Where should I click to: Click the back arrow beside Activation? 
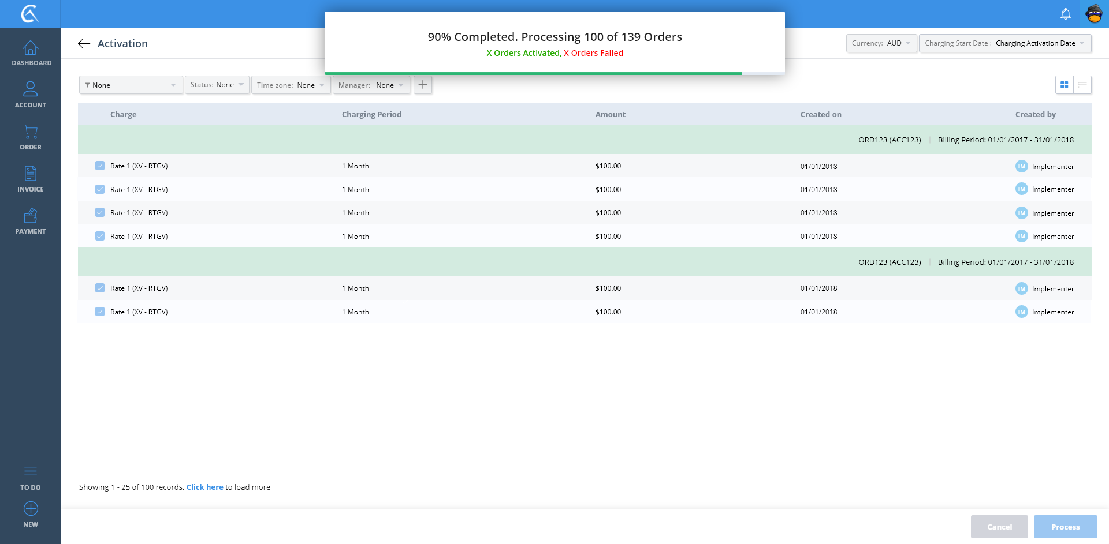coord(84,44)
